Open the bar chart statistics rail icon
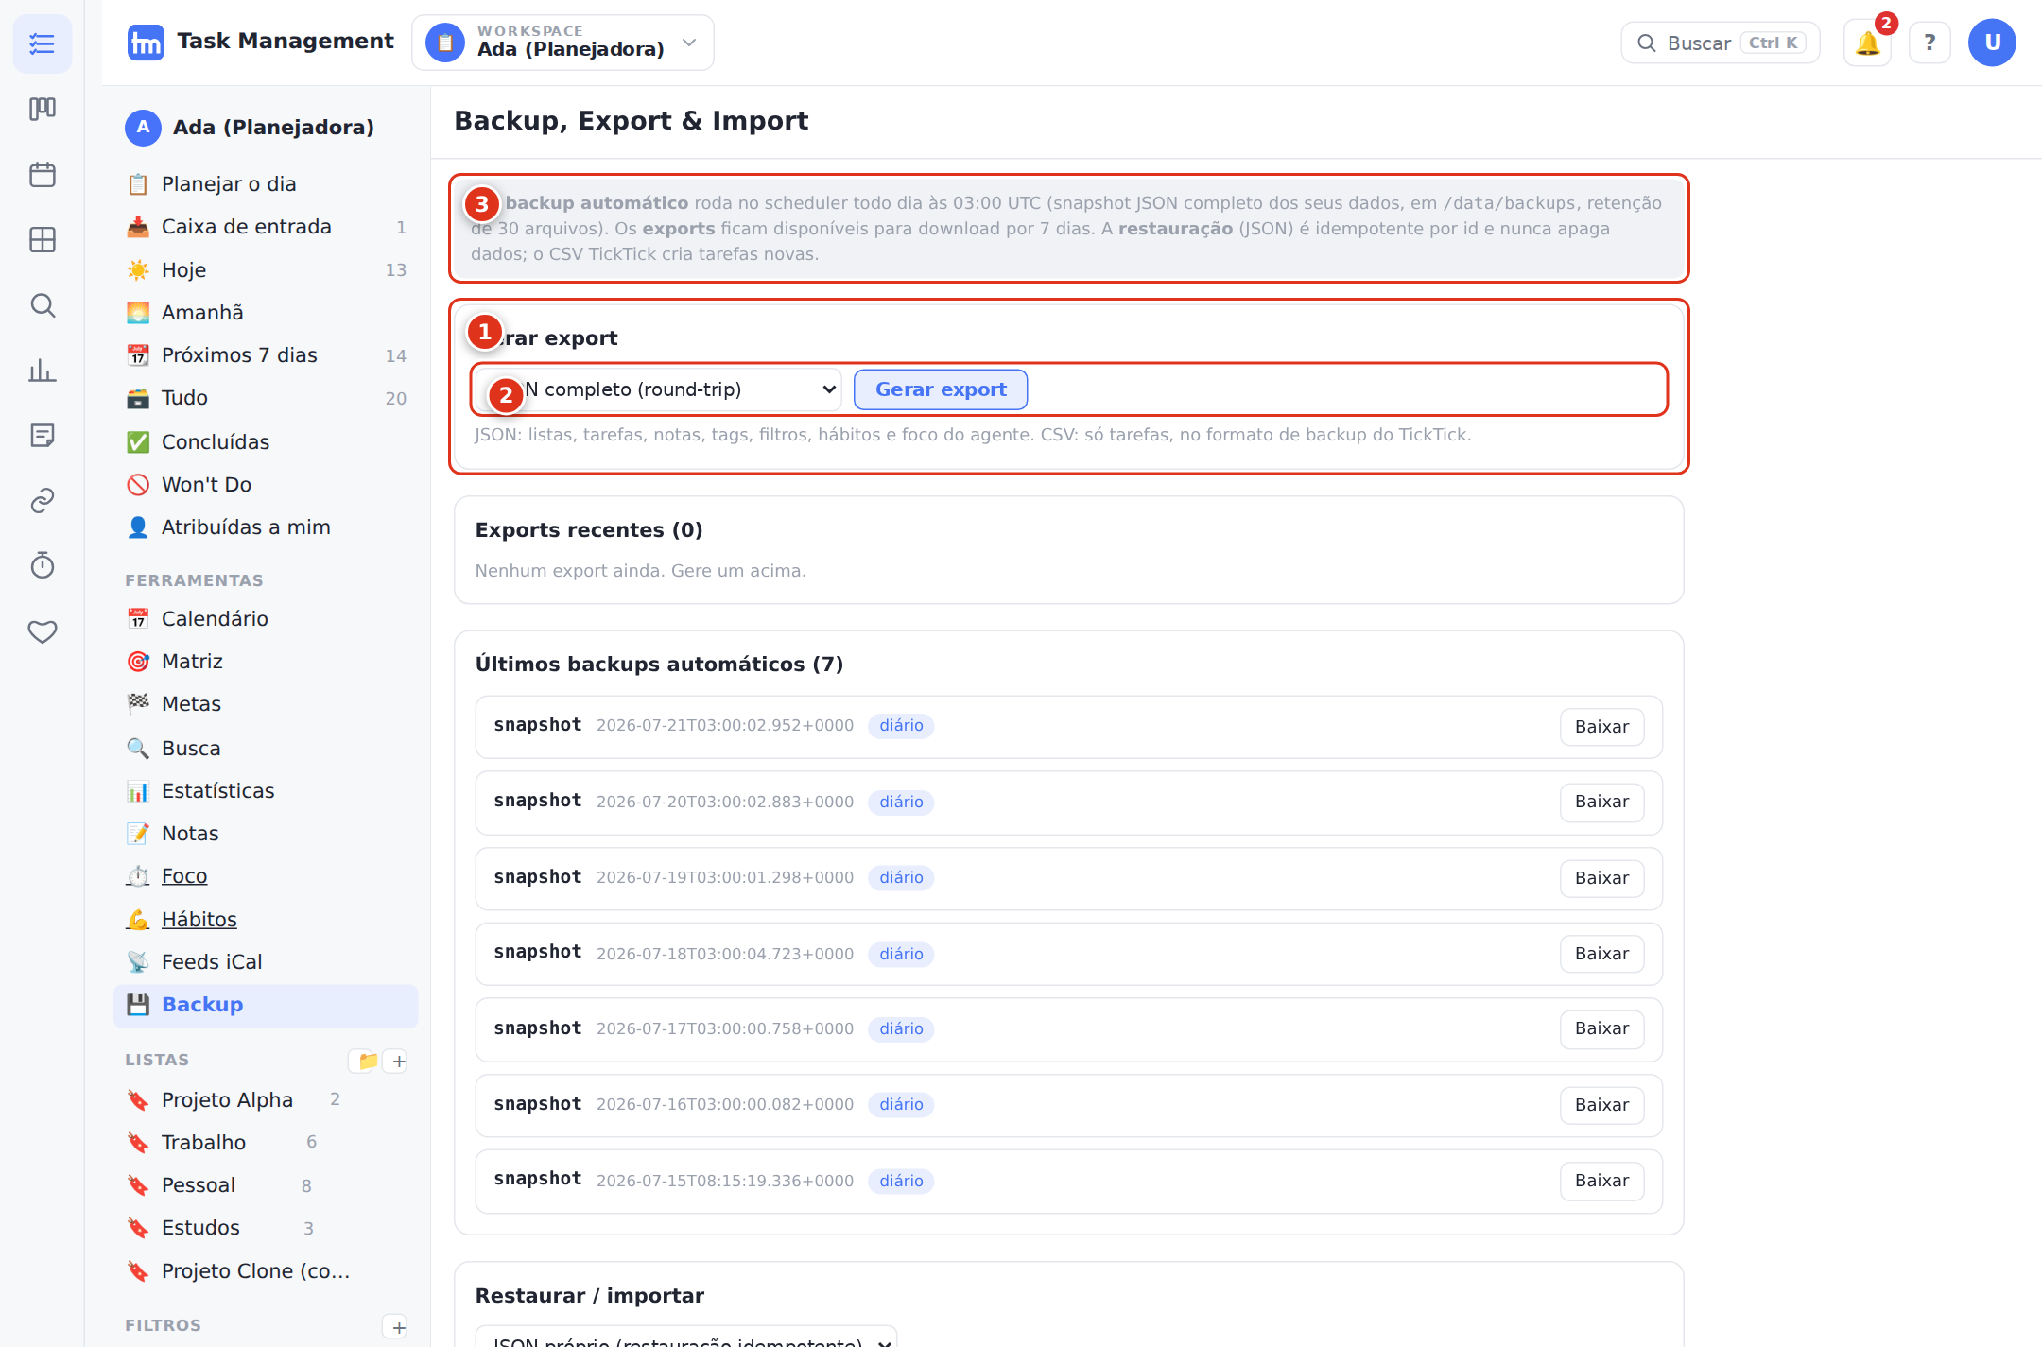 (43, 371)
